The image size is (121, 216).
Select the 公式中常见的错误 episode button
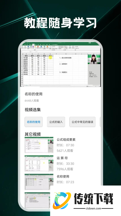(x=83, y=122)
